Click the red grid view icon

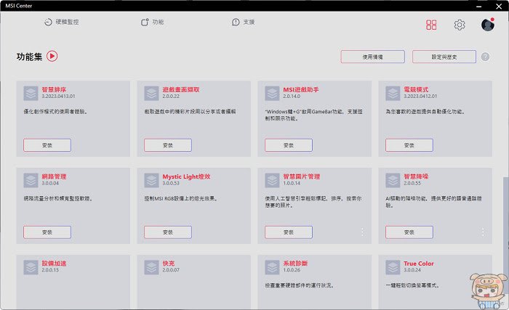tap(431, 25)
